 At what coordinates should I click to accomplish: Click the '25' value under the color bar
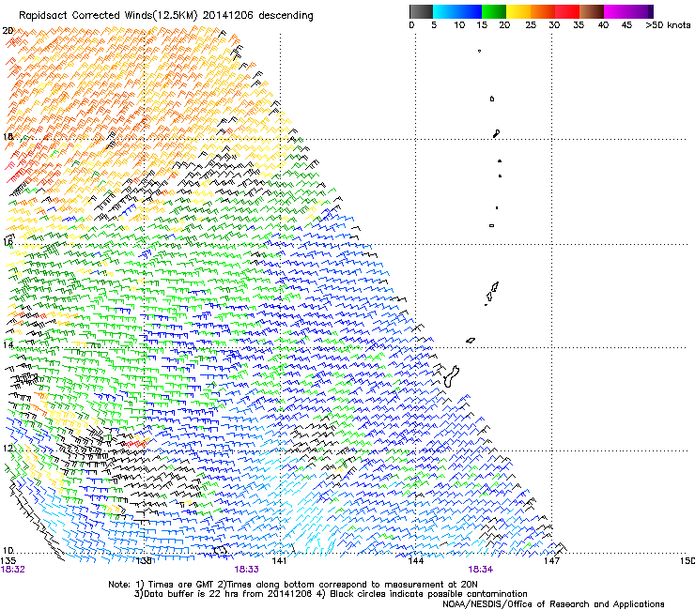point(531,25)
